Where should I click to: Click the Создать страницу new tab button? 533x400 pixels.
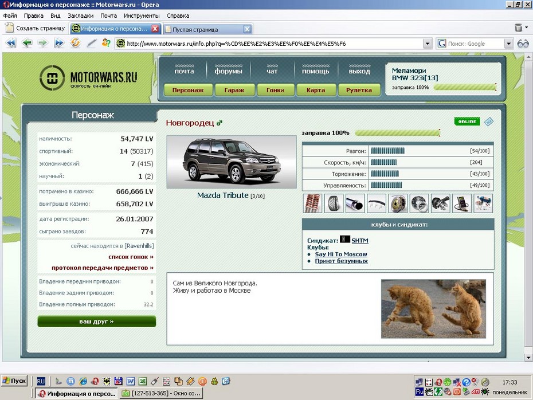pyautogui.click(x=35, y=28)
